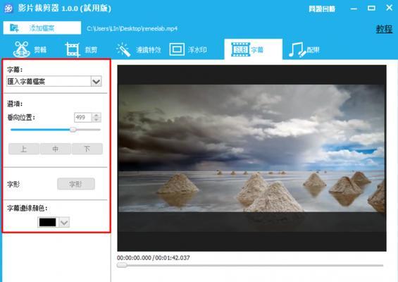
Task: Click the vertical position value field 499
Action: [83, 117]
